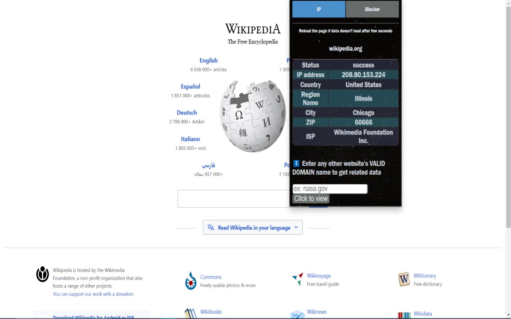Open the Wiktionary project link

tap(425, 276)
